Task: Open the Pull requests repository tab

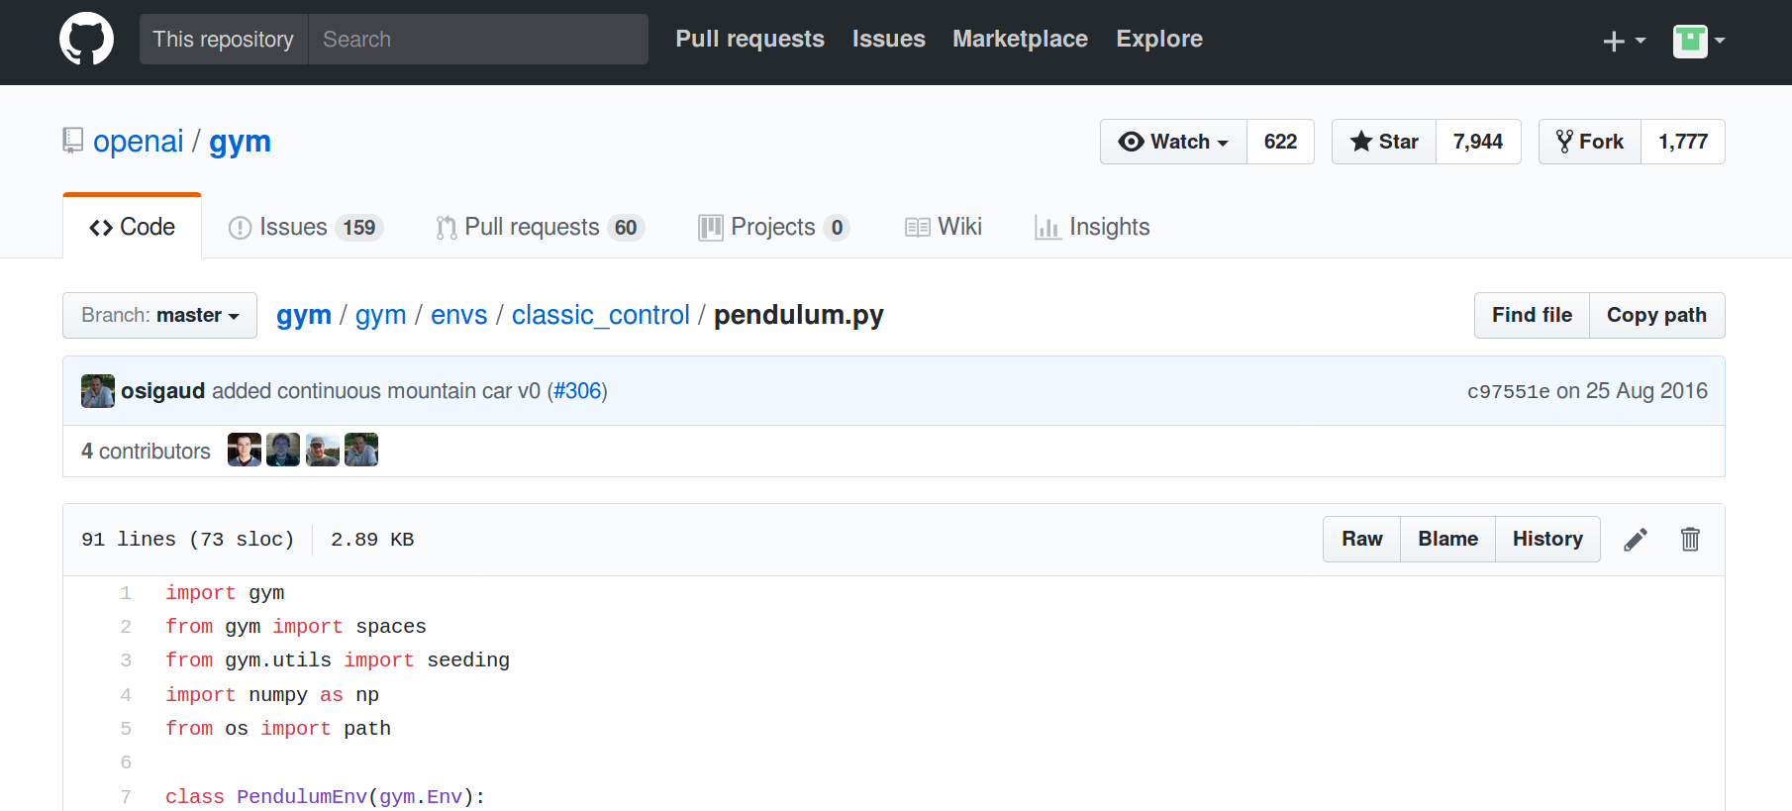Action: click(540, 228)
